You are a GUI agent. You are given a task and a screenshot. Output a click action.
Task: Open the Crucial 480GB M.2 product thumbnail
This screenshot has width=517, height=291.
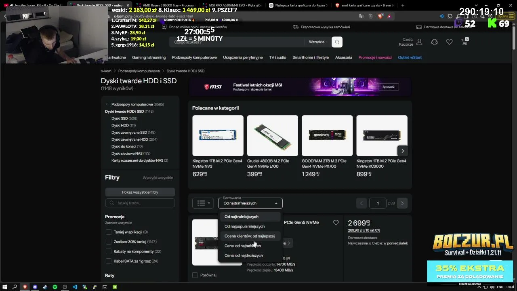(x=273, y=136)
